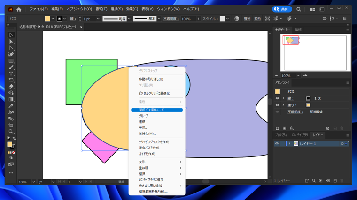Image resolution: width=357 pixels, height=200 pixels.
Task: Switch to the プロパティ tab
Action: [281, 135]
